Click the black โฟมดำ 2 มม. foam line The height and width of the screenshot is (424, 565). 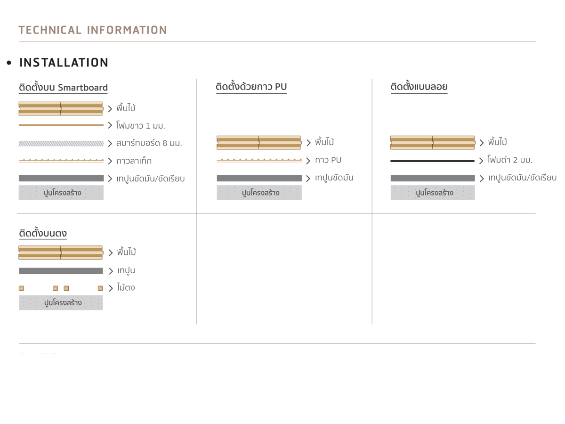pos(432,161)
